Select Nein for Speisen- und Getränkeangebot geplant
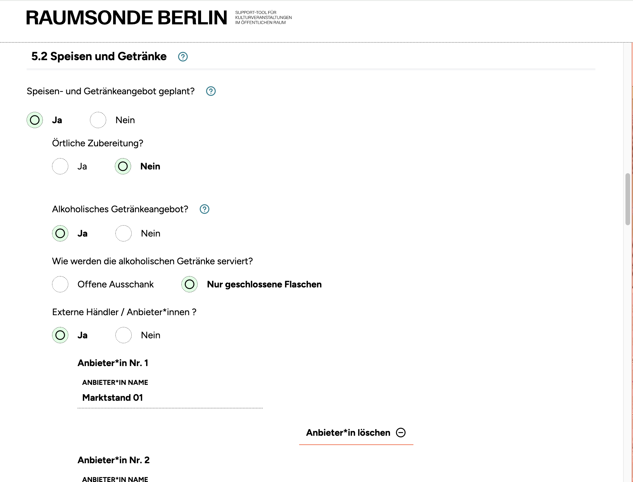 pos(98,120)
